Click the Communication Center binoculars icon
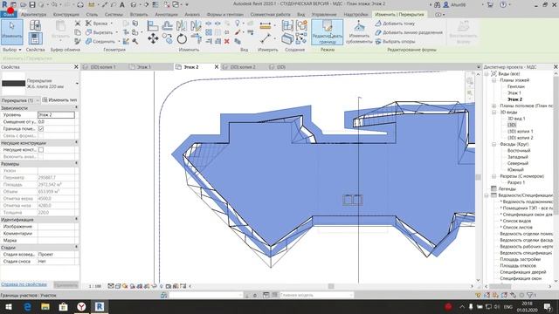Image resolution: width=559 pixels, height=314 pixels. [437, 4]
